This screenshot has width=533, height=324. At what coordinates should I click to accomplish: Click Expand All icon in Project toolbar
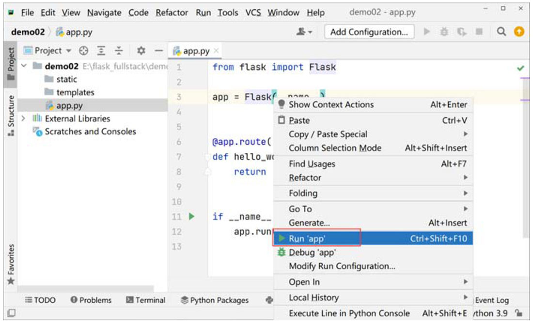[x=101, y=51]
